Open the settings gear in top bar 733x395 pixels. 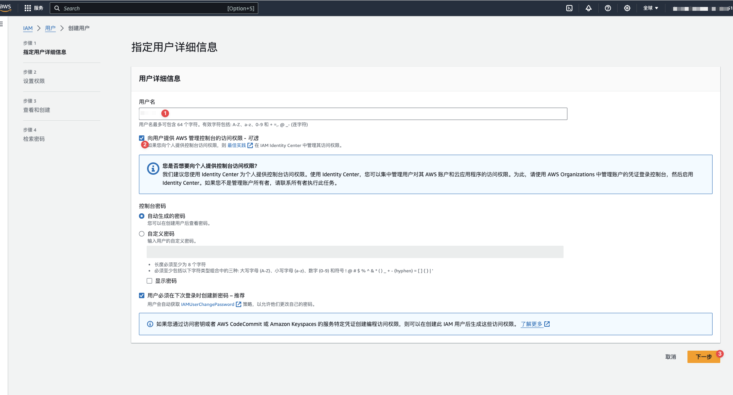click(627, 8)
